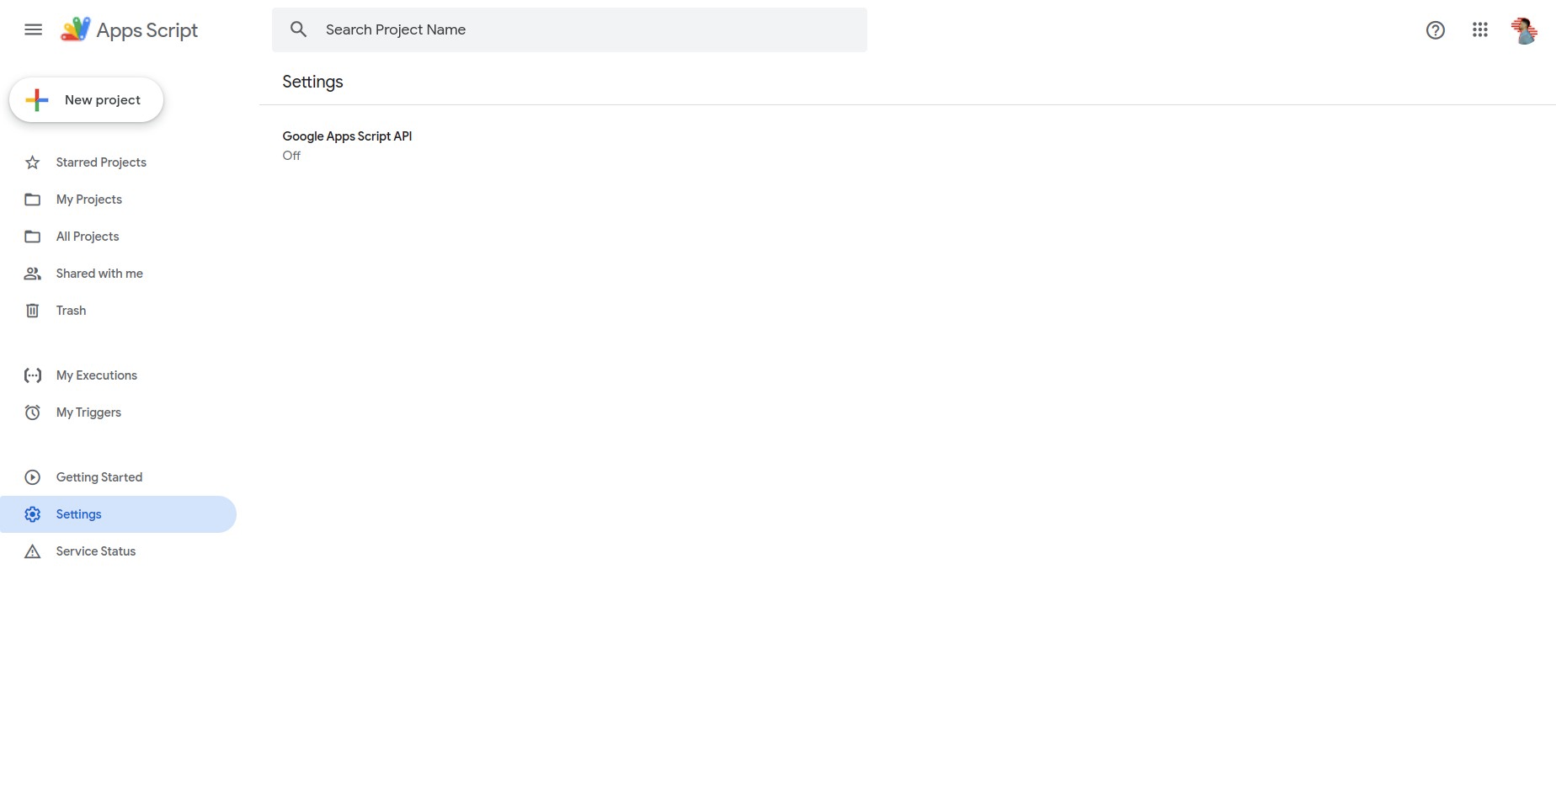
Task: Open My Projects in sidebar
Action: [x=118, y=199]
